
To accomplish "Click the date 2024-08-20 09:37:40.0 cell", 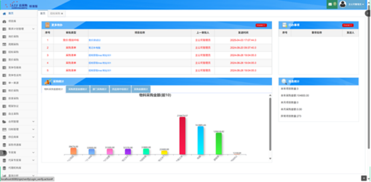I will coord(243,48).
